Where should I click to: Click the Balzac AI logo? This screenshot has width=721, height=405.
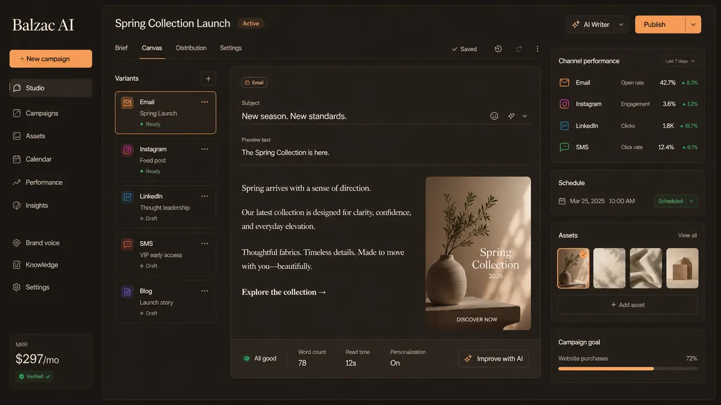43,25
